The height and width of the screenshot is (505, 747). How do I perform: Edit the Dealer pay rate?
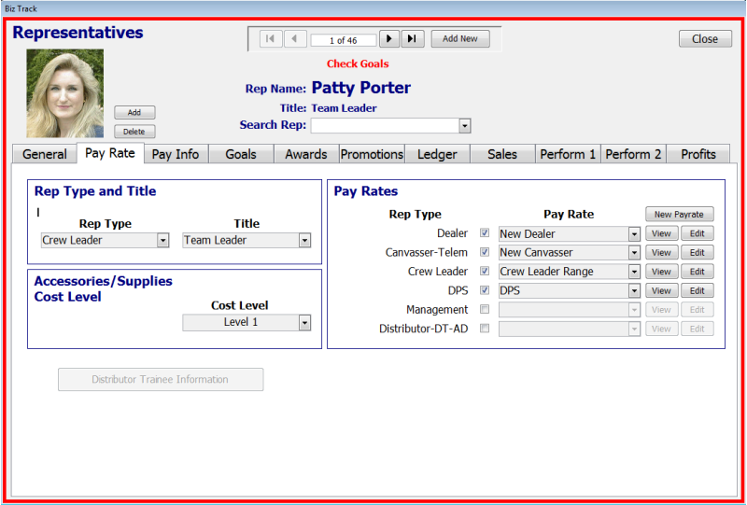[697, 233]
